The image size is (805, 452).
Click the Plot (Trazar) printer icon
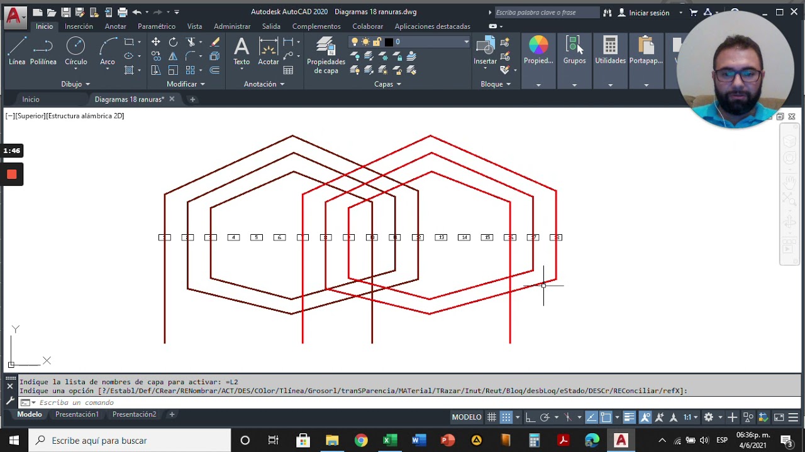[122, 12]
